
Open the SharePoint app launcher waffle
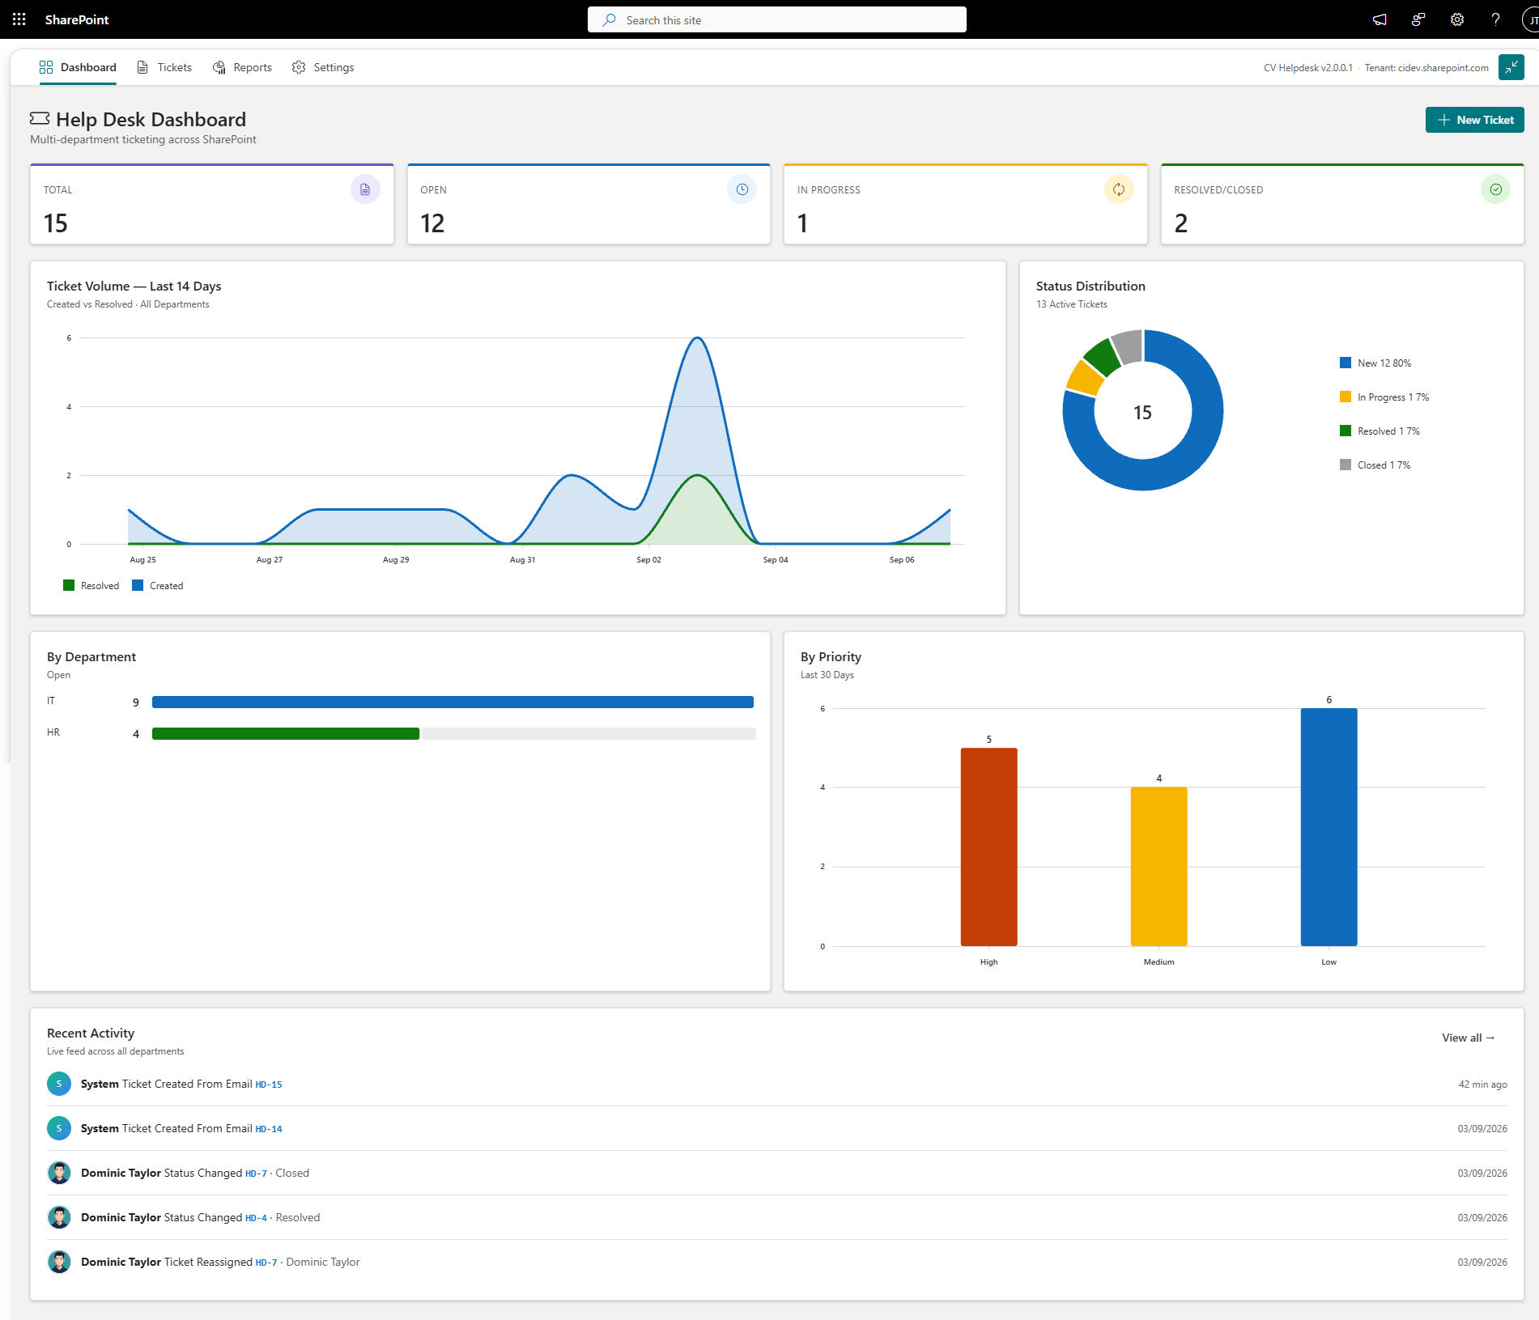click(x=19, y=19)
